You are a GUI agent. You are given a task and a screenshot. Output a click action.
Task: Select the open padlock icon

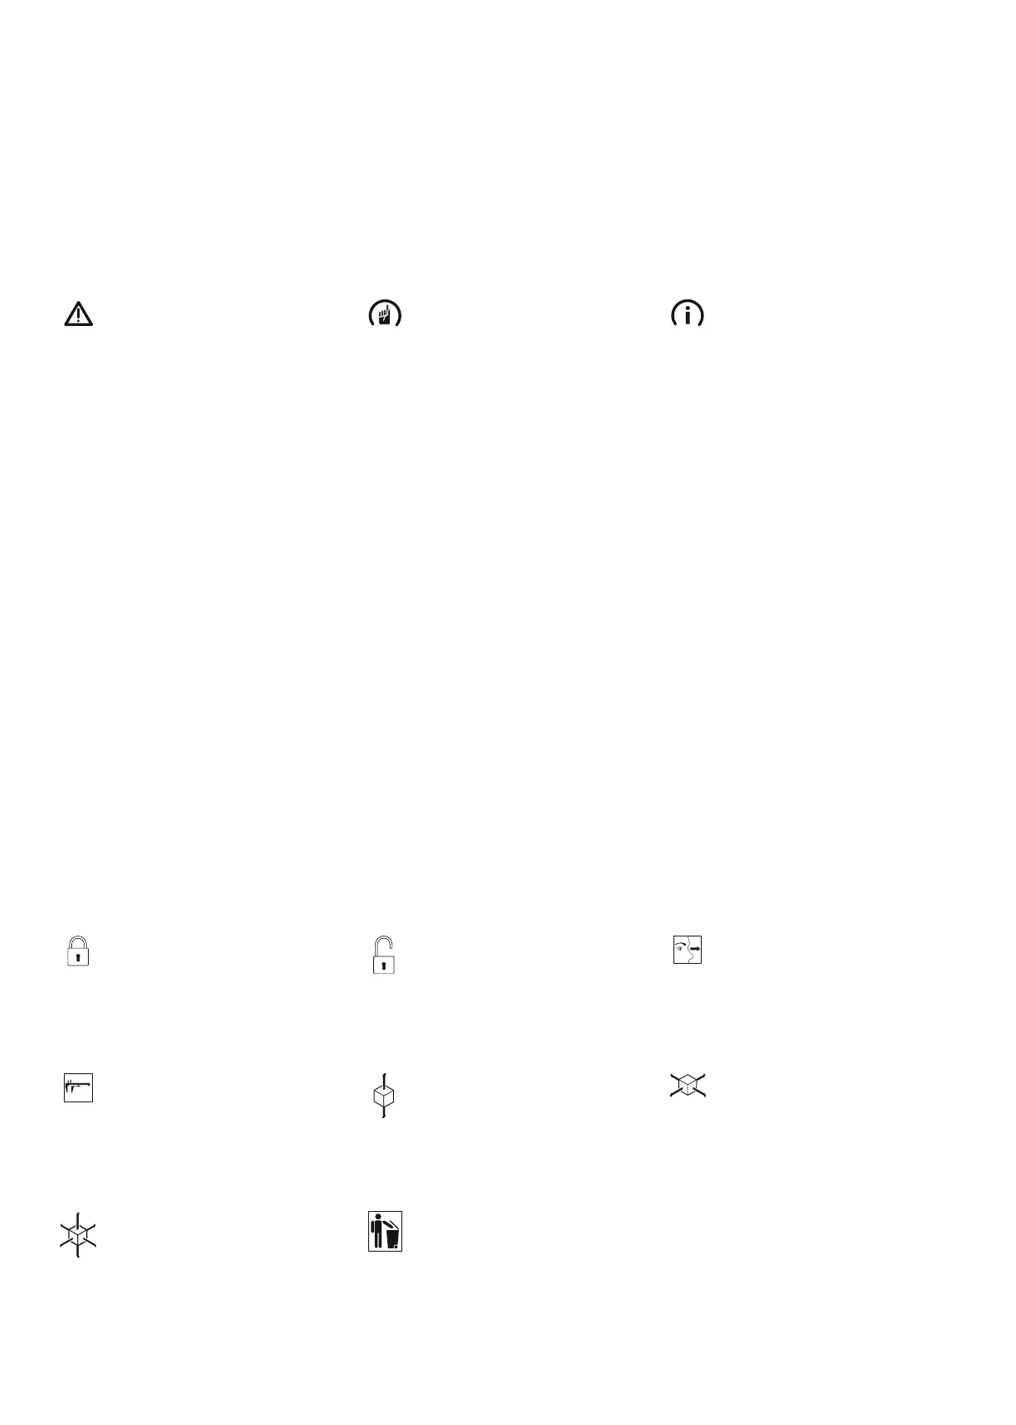point(382,955)
